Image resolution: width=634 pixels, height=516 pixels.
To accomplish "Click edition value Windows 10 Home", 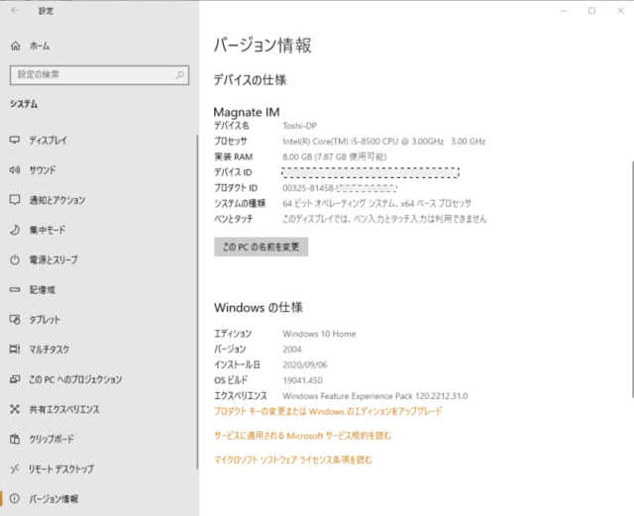I will tap(319, 334).
